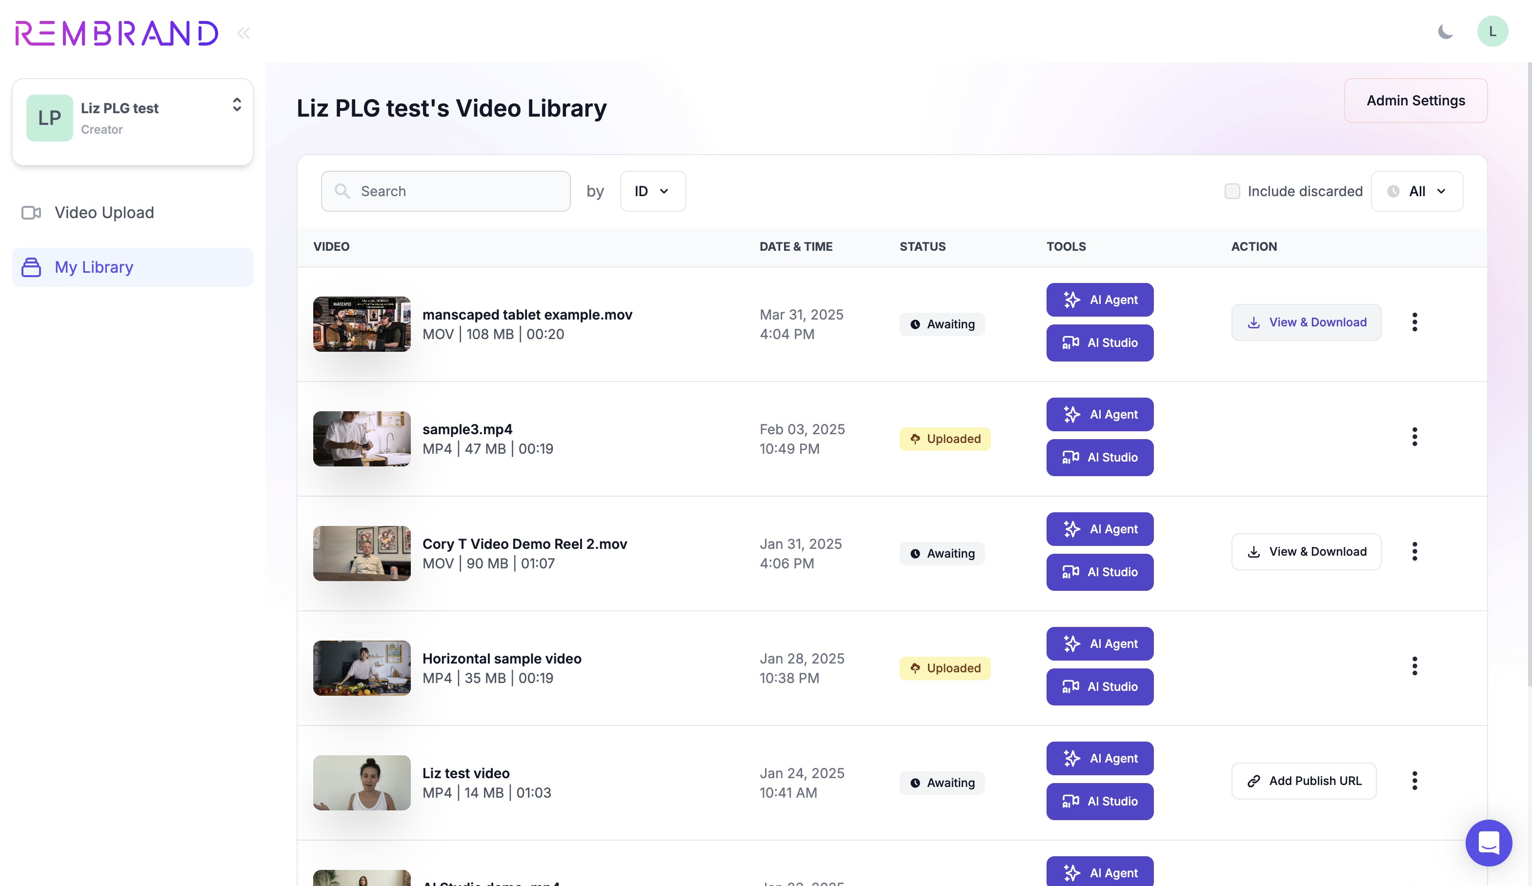Click date Jan 28, 2025
Viewport: 1532px width, 886px height.
802,659
